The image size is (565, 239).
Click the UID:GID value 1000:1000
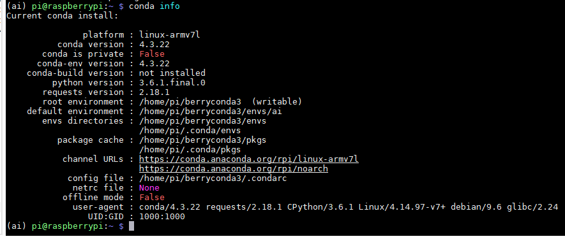point(162,216)
